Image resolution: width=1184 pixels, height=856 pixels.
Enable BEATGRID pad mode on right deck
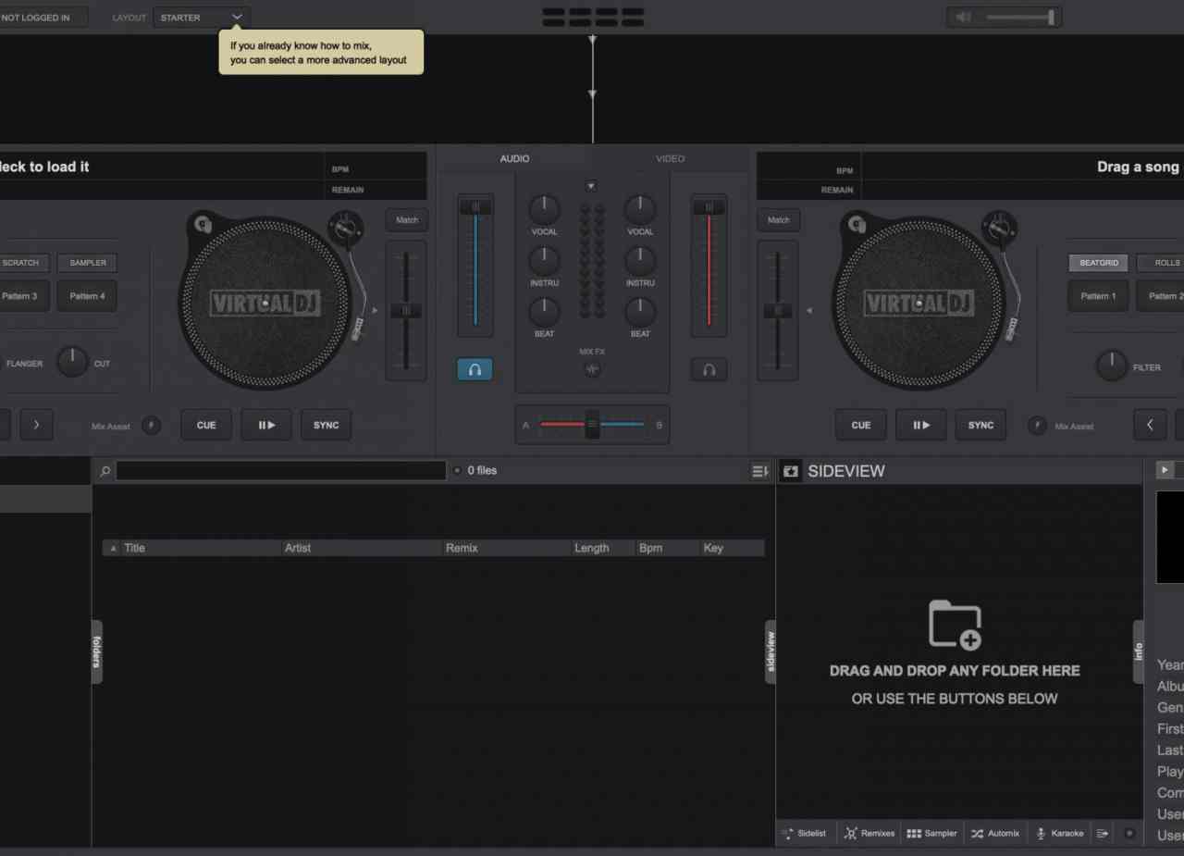click(1098, 263)
